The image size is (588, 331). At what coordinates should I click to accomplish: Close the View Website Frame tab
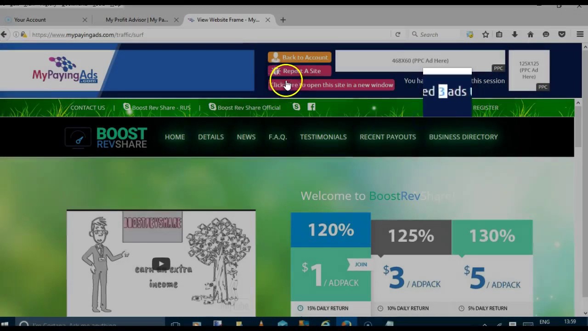click(x=268, y=20)
